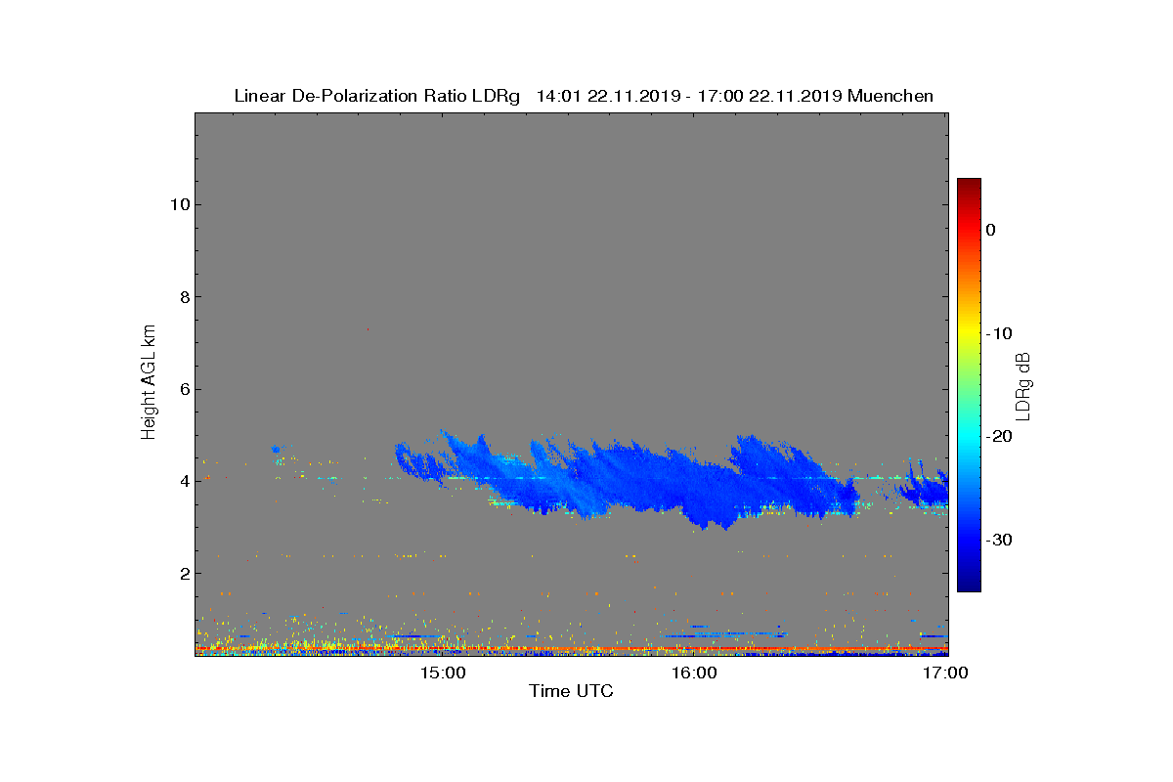Screen dimensions: 1173x782
Task: Click the yellow region of the colorbar
Action: point(969,332)
